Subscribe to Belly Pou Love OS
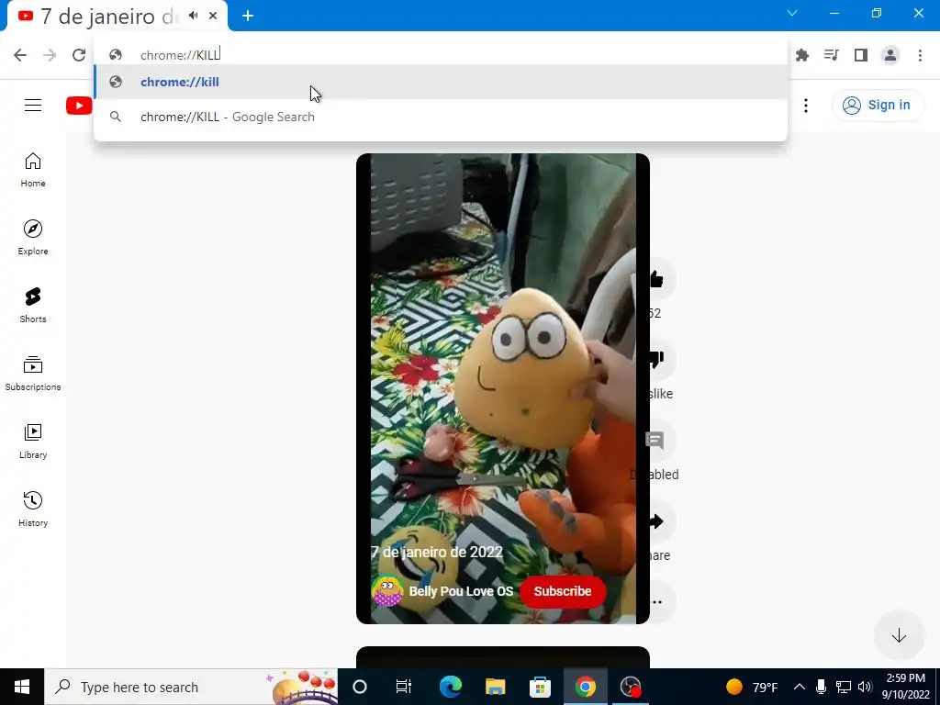Screen dimensions: 940x705 click(x=563, y=591)
